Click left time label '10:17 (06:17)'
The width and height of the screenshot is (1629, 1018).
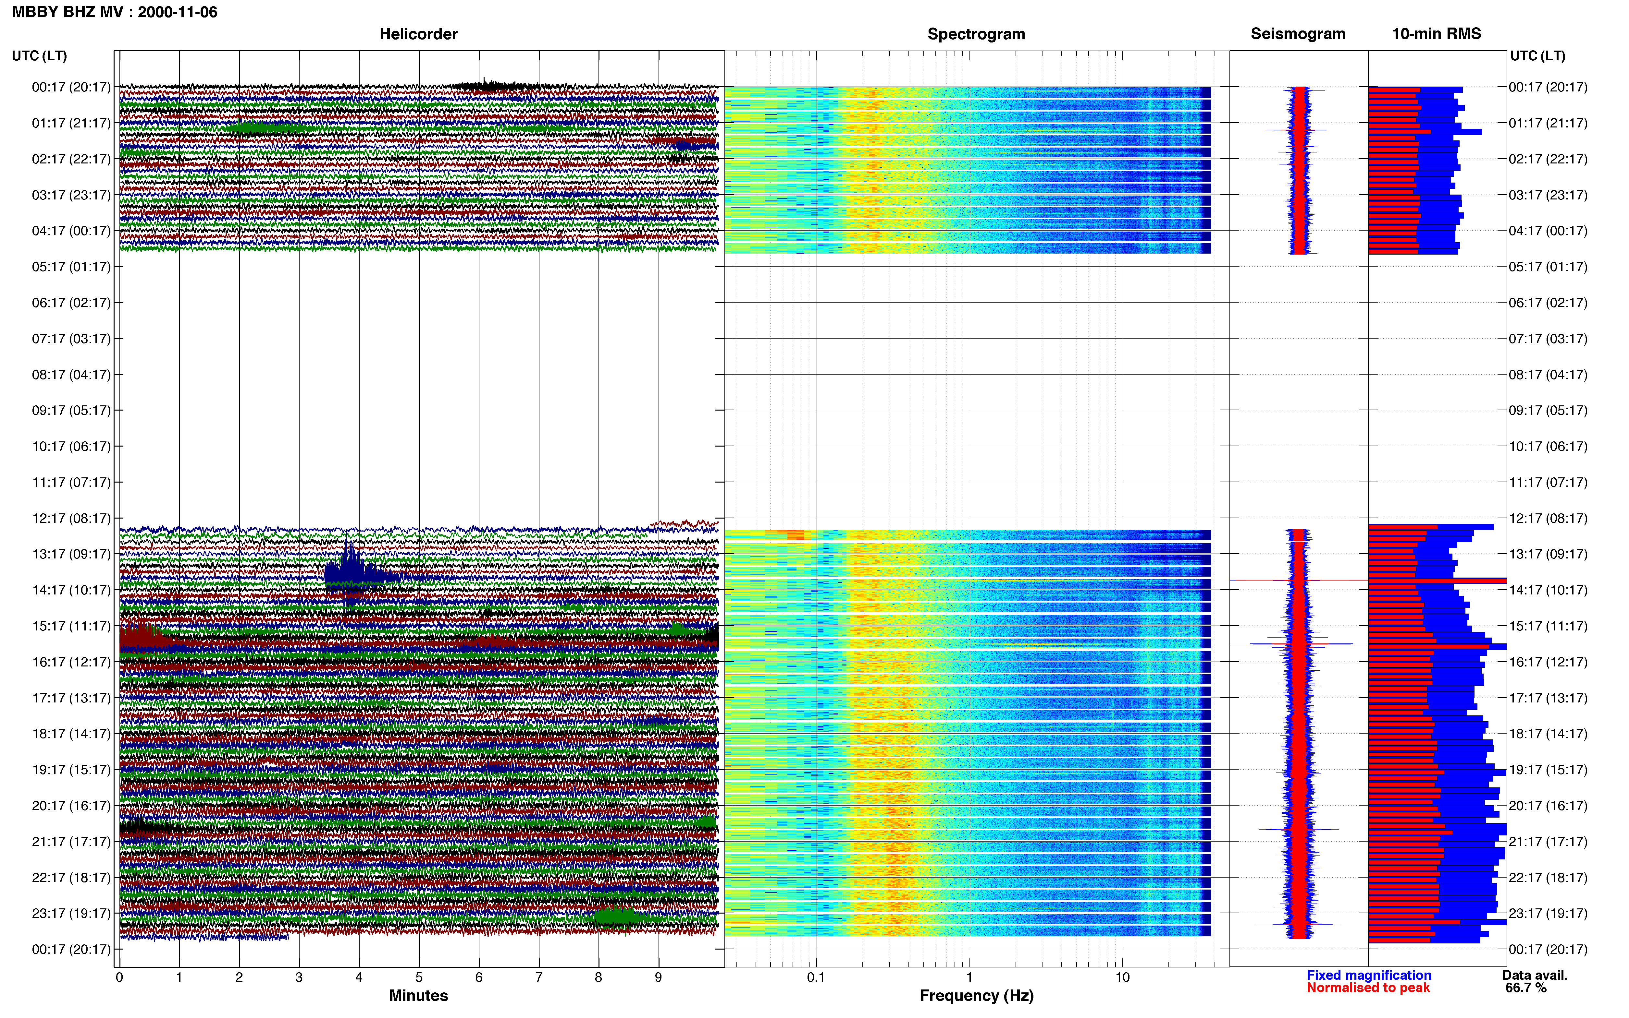[x=71, y=446]
